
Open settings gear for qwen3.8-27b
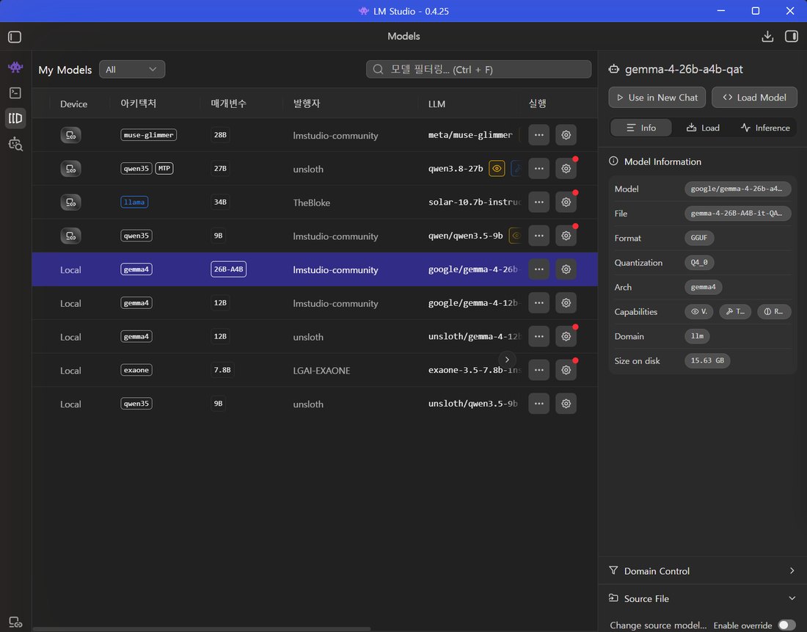click(566, 168)
